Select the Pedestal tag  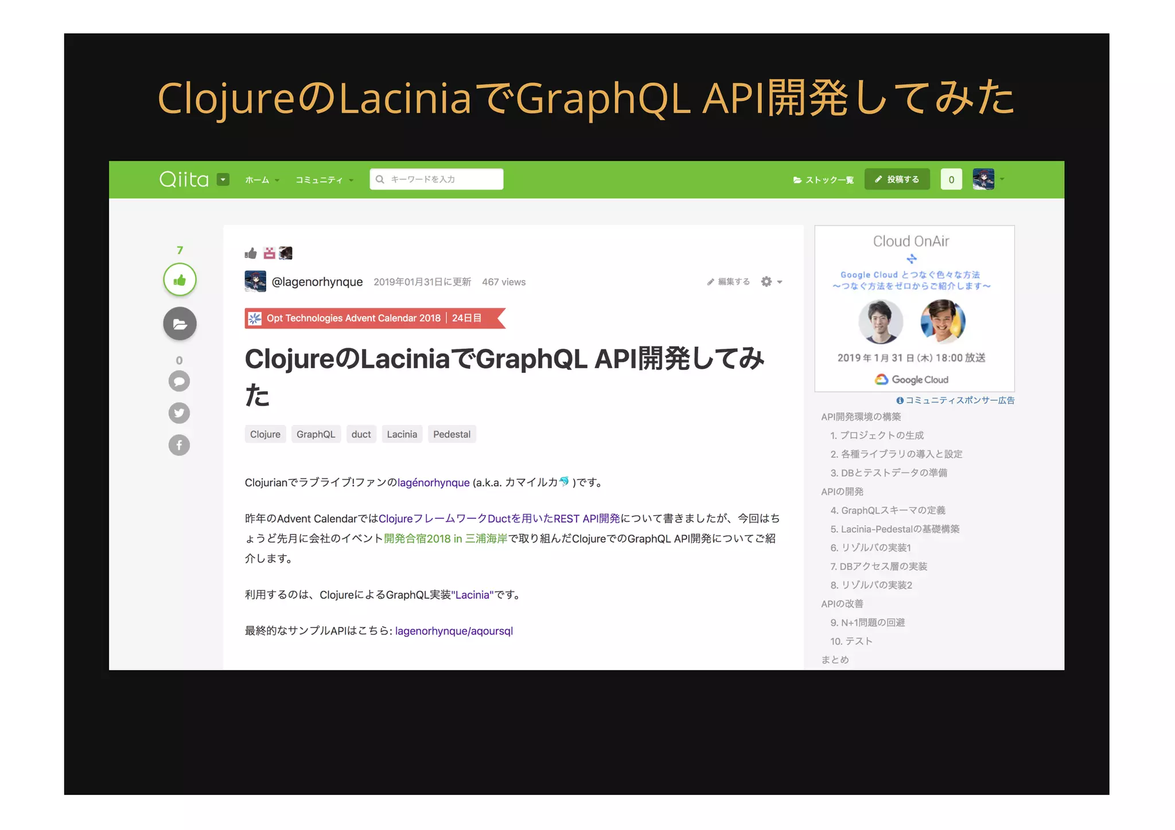pyautogui.click(x=452, y=434)
